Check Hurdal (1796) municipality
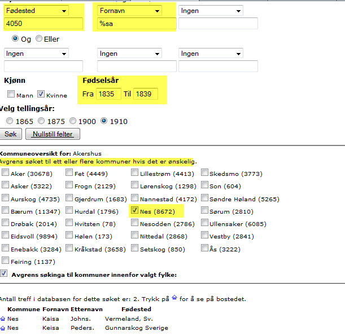 (x=69, y=210)
